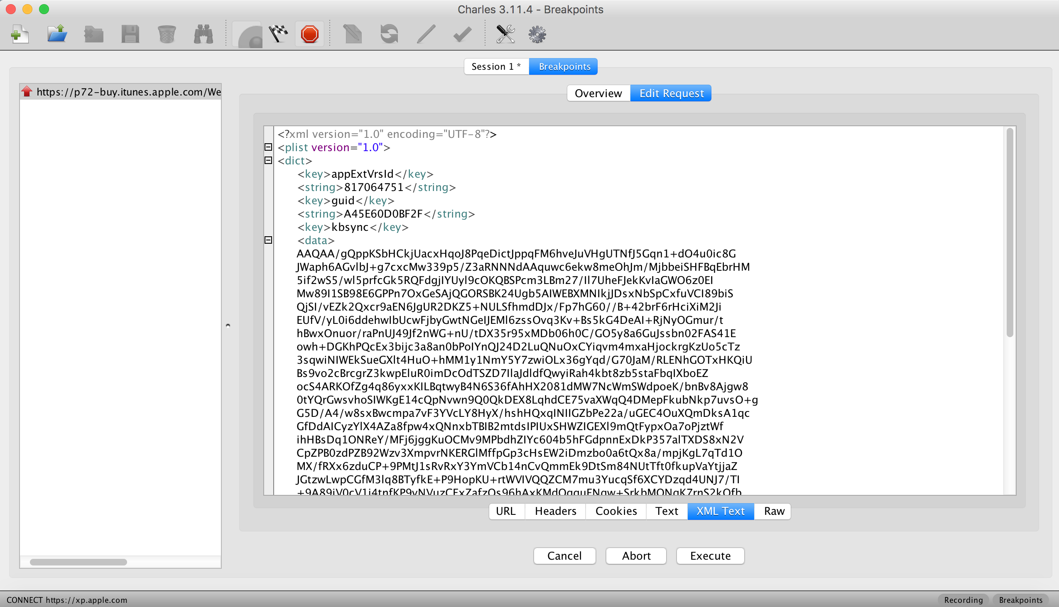Click the Find binoculars icon
This screenshot has height=607, width=1059.
(x=203, y=34)
